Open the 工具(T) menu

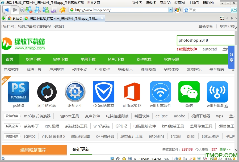(x=194, y=3)
